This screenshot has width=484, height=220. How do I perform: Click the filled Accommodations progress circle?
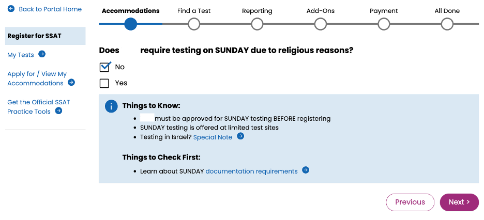click(131, 24)
